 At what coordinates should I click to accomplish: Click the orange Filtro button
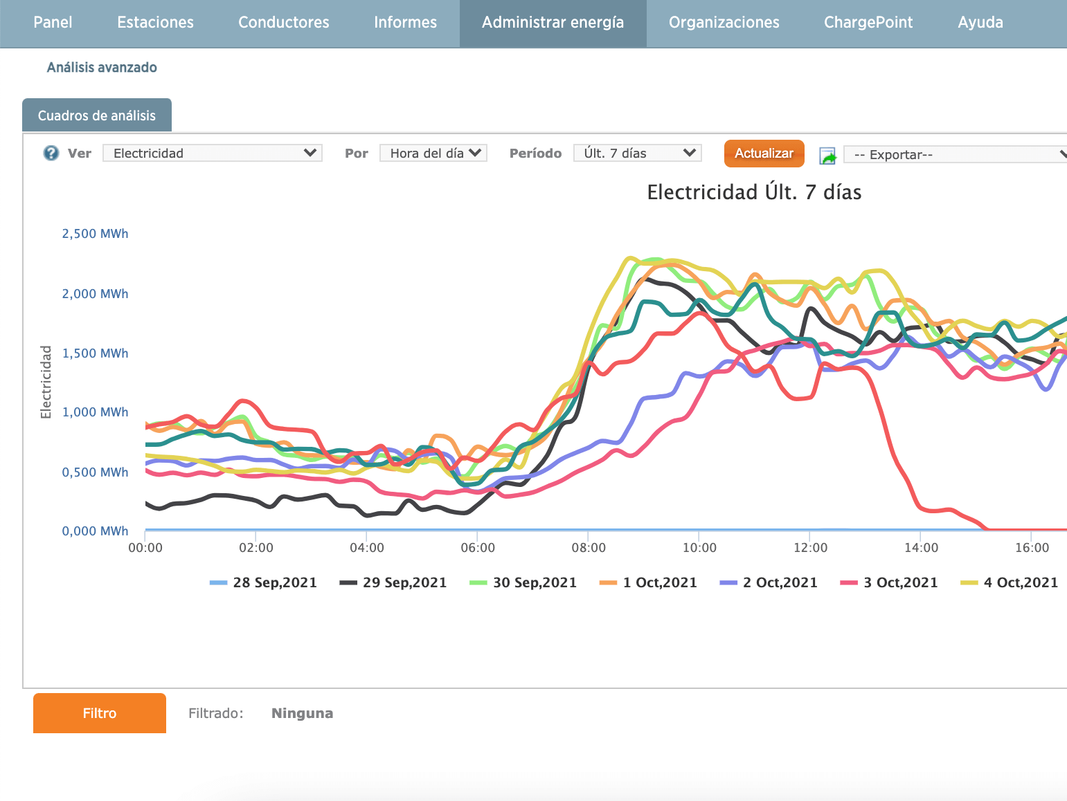[100, 713]
